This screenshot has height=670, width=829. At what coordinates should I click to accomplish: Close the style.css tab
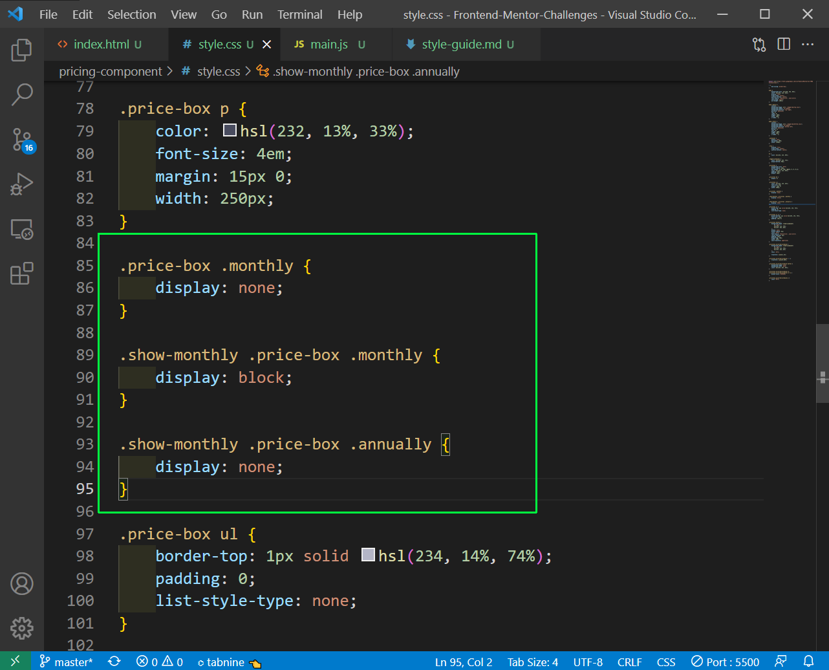[266, 45]
